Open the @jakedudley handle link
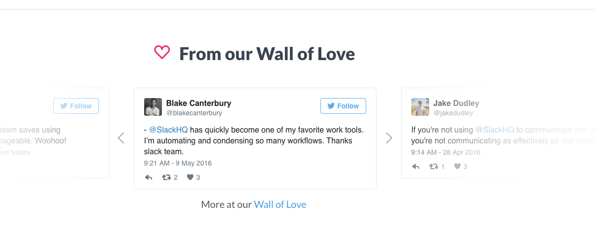Screen dimensions: 596x234 [x=453, y=113]
